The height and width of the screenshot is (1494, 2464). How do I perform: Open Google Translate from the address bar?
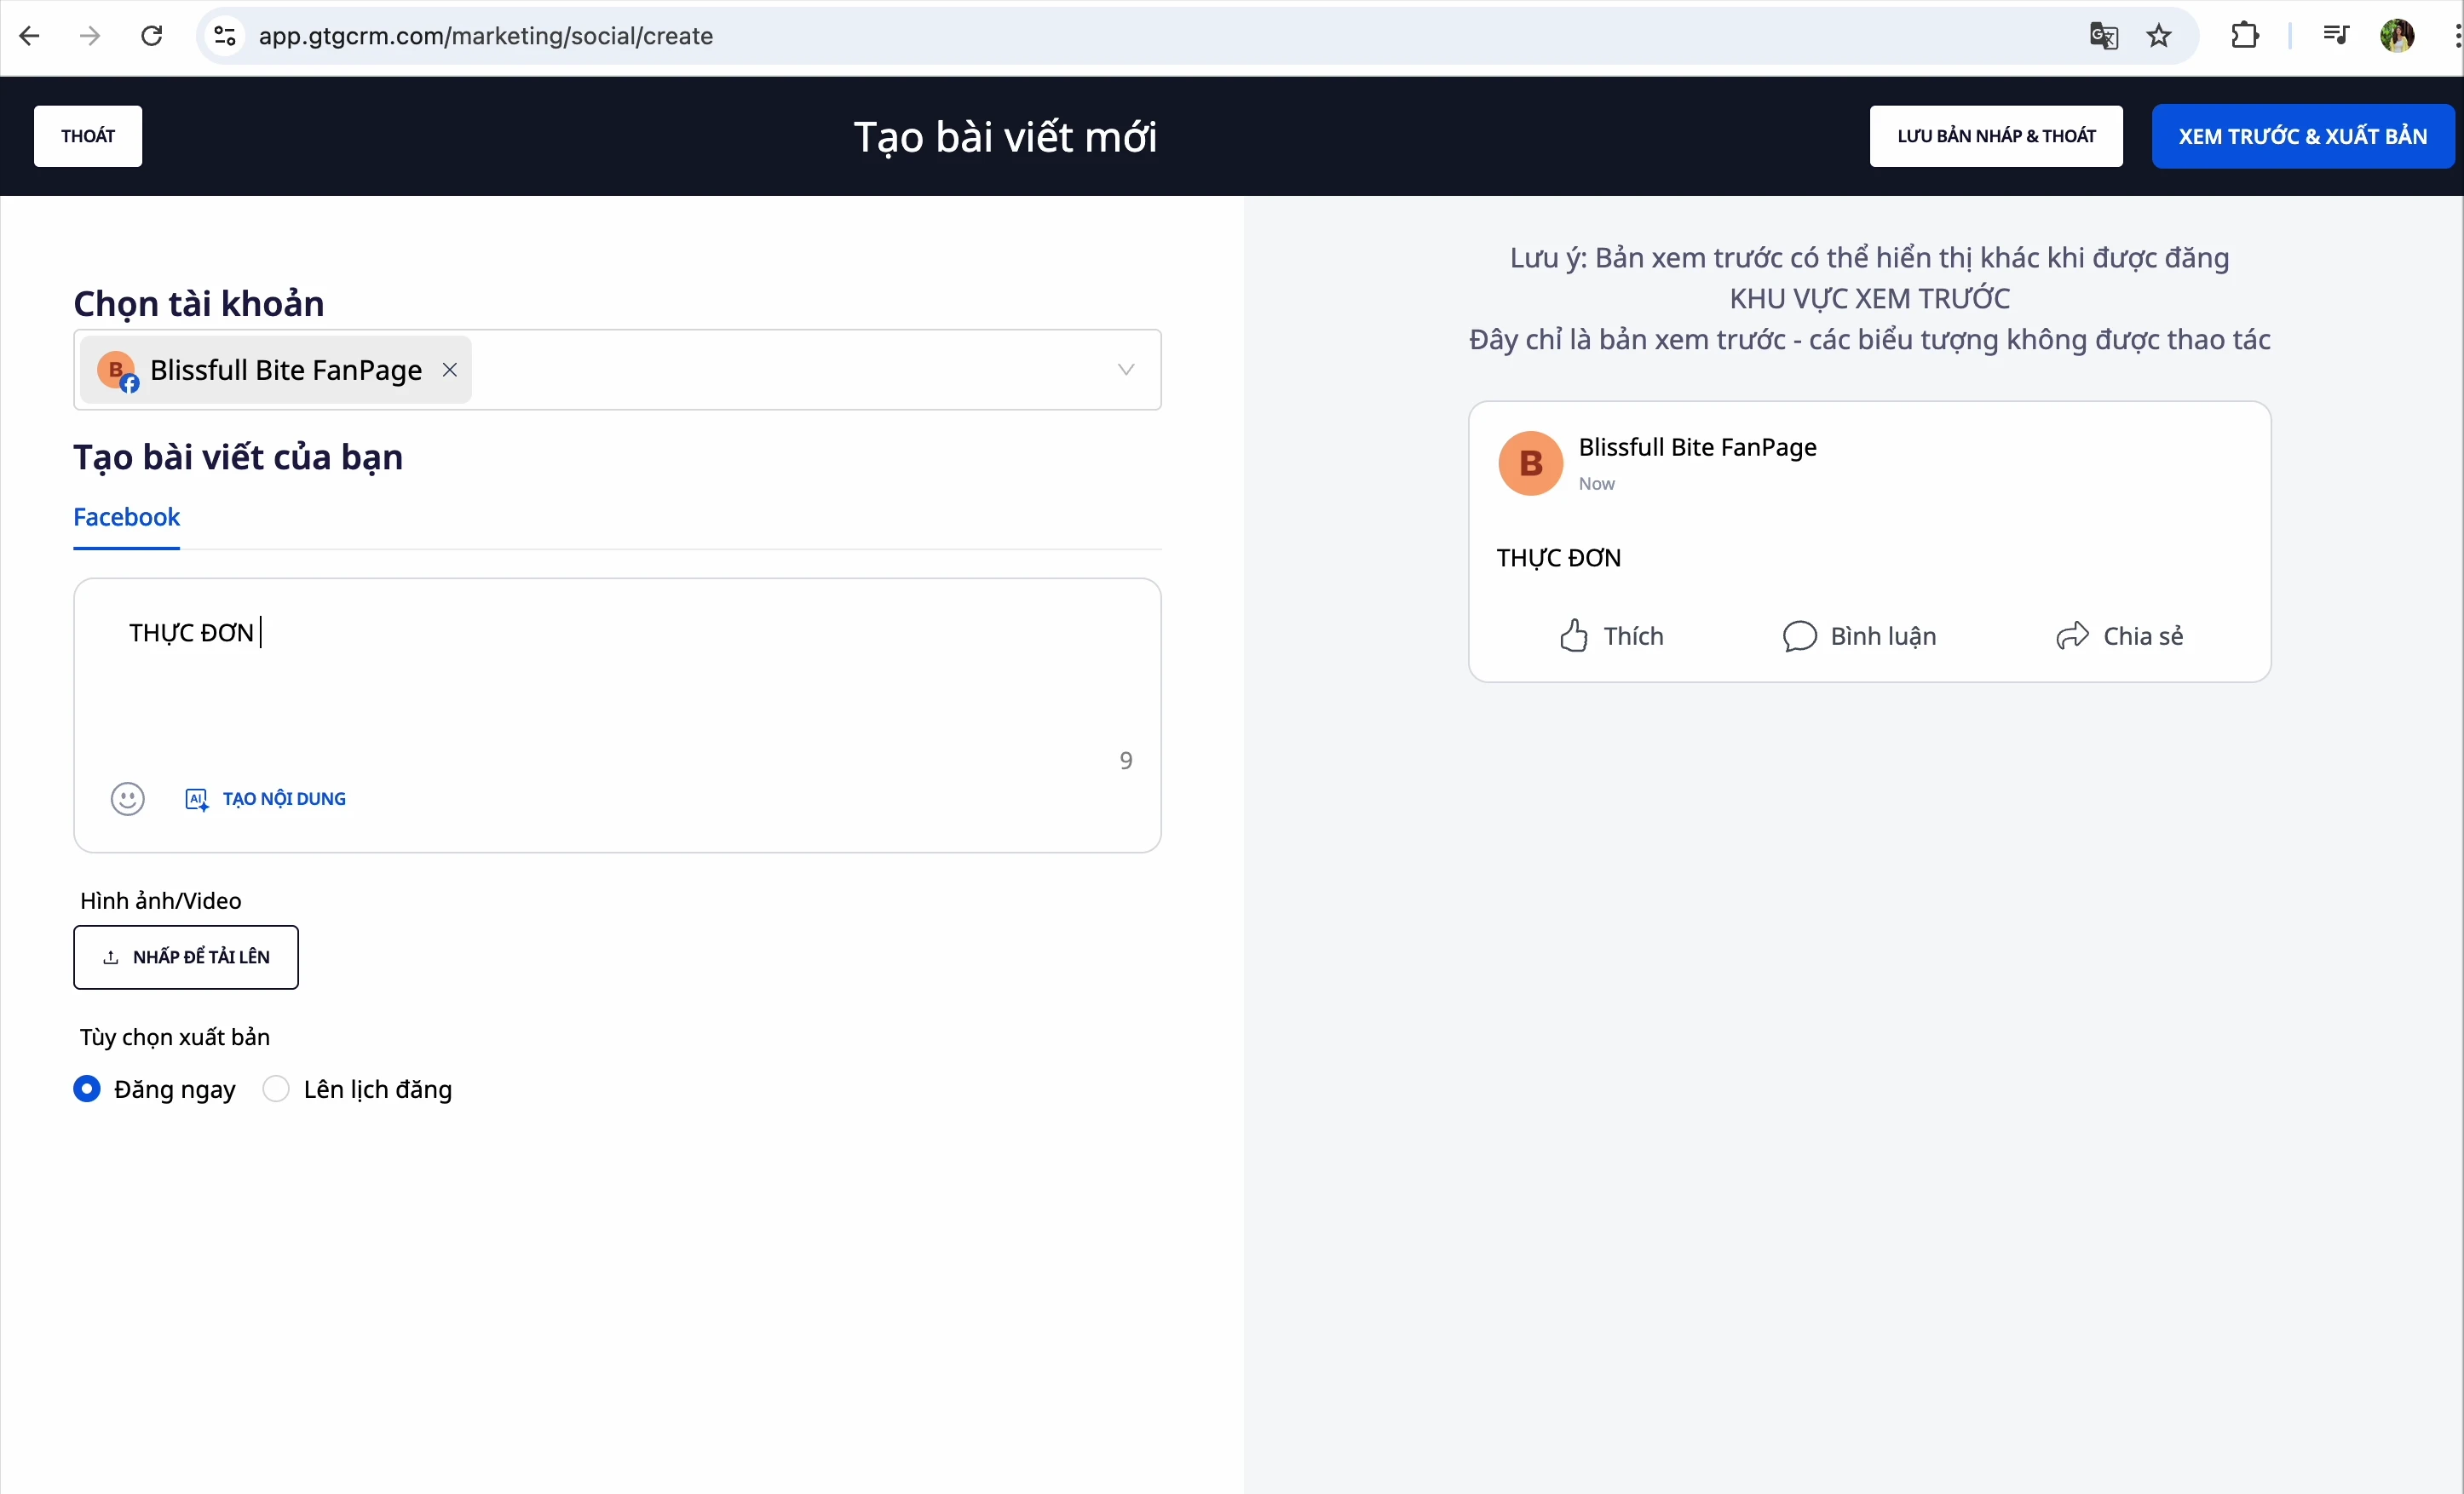pyautogui.click(x=2103, y=36)
